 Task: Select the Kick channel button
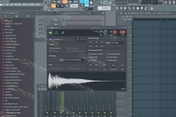[x=56, y=20]
